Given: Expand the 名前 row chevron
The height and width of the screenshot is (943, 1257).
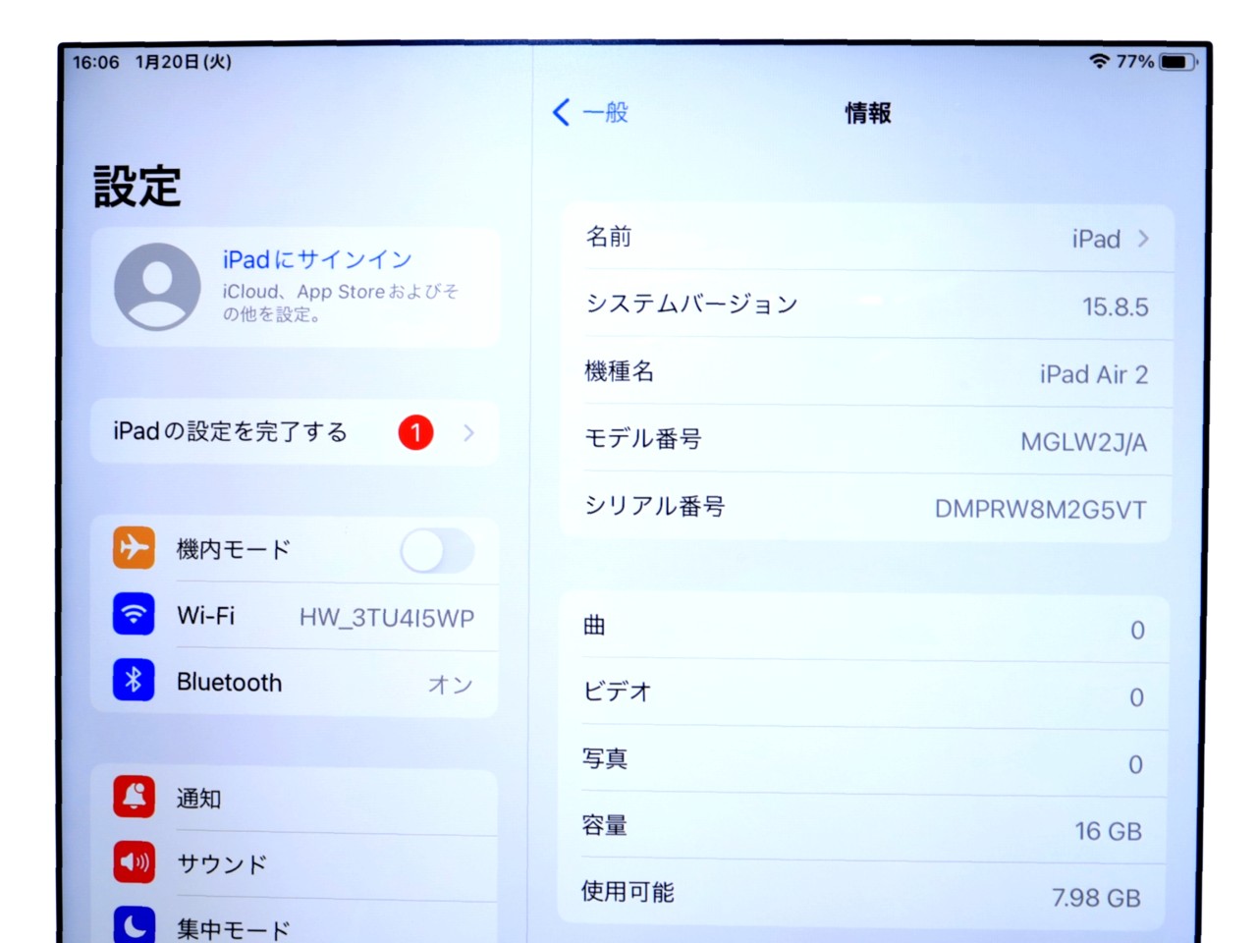Looking at the screenshot, I should tap(1143, 239).
